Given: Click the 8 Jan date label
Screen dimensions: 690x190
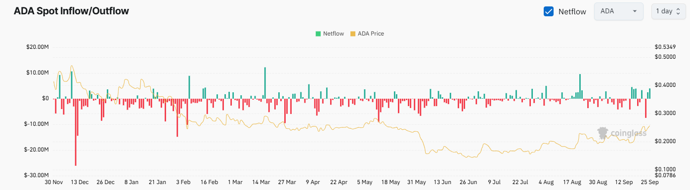Looking at the screenshot, I should (x=131, y=183).
